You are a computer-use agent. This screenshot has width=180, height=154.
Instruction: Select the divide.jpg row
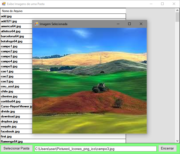click(16, 111)
